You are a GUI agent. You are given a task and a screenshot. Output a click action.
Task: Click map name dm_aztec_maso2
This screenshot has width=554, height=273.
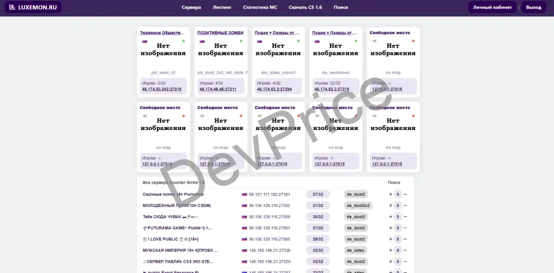(x=278, y=73)
